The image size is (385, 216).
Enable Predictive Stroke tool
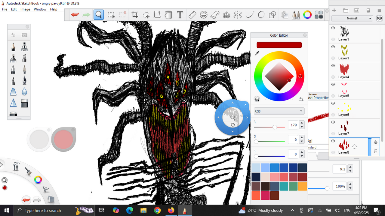point(261,15)
